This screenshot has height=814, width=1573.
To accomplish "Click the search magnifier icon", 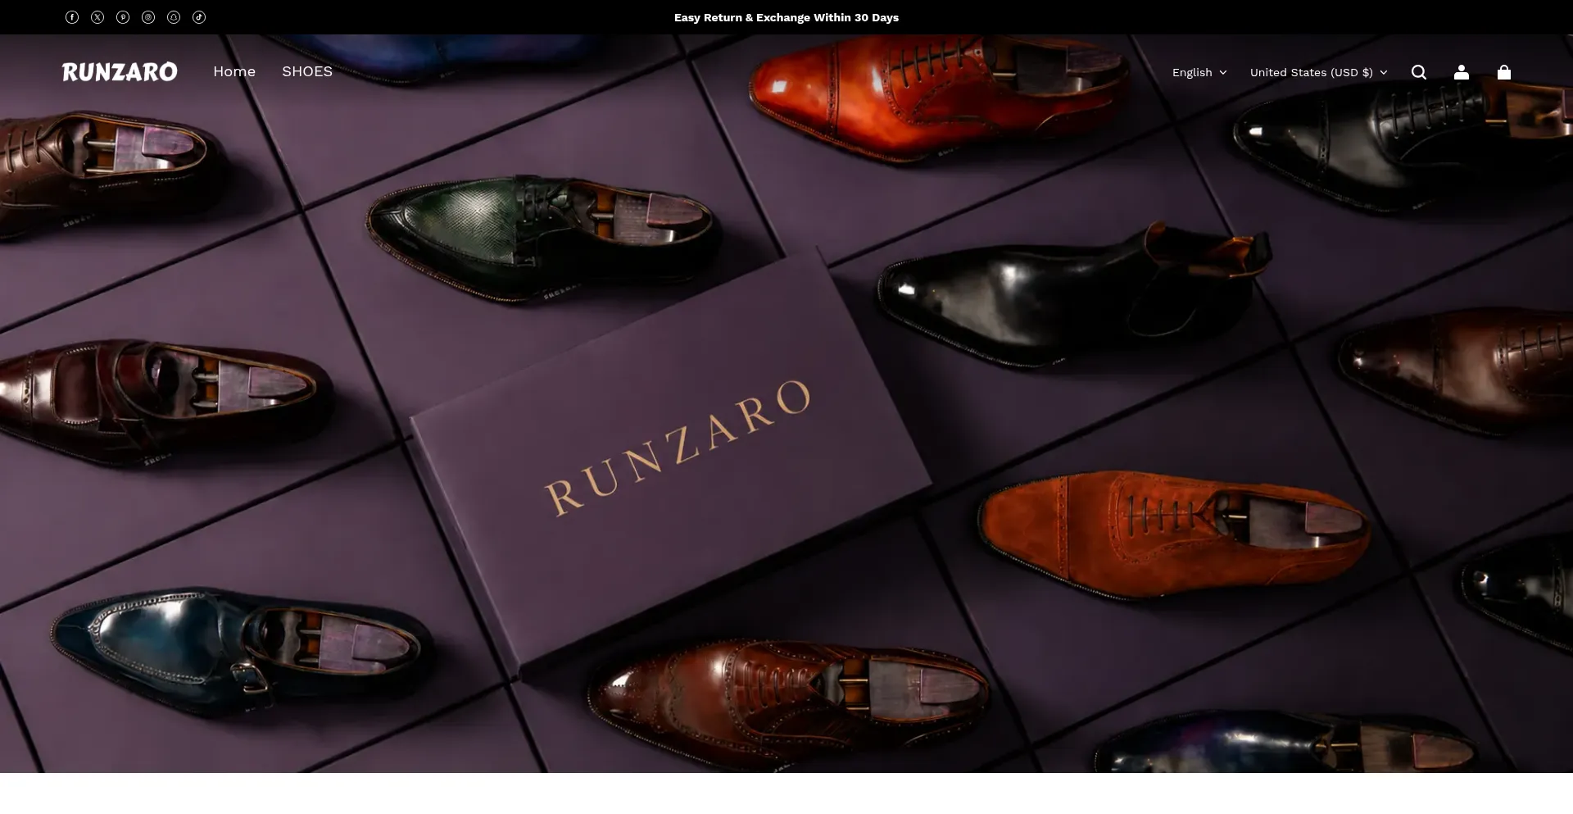I will pyautogui.click(x=1419, y=72).
